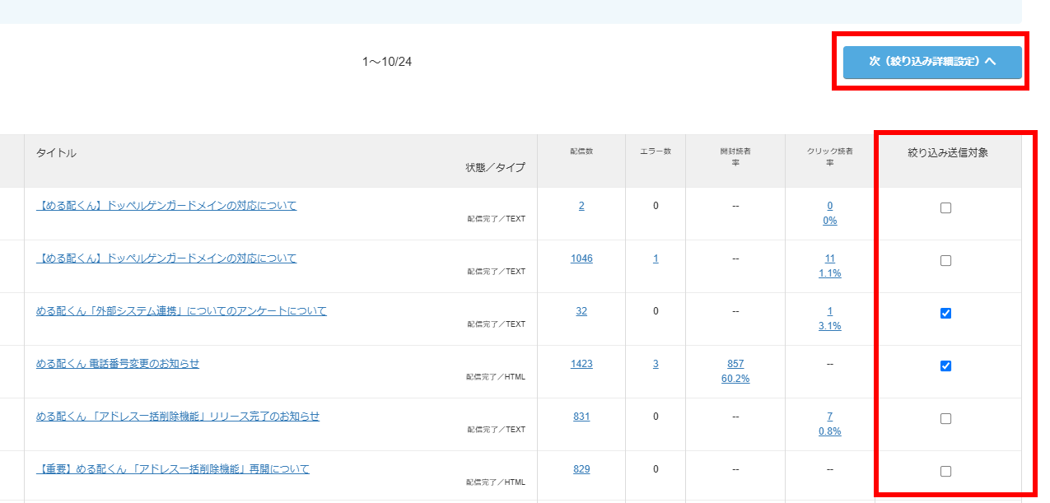
Task: Click the 次（絞り込み詳細設定）へ button
Action: (931, 62)
